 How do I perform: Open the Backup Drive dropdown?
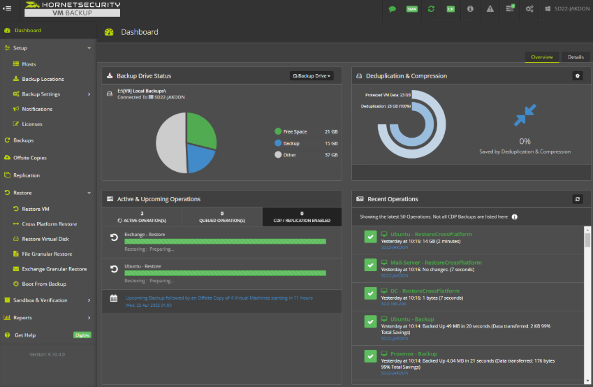pos(312,75)
